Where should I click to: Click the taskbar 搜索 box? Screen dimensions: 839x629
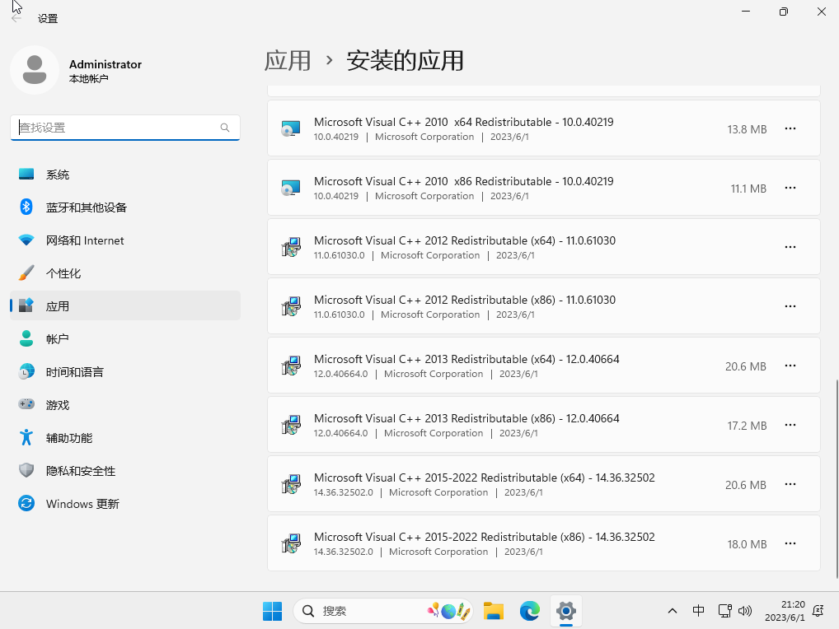click(x=383, y=611)
